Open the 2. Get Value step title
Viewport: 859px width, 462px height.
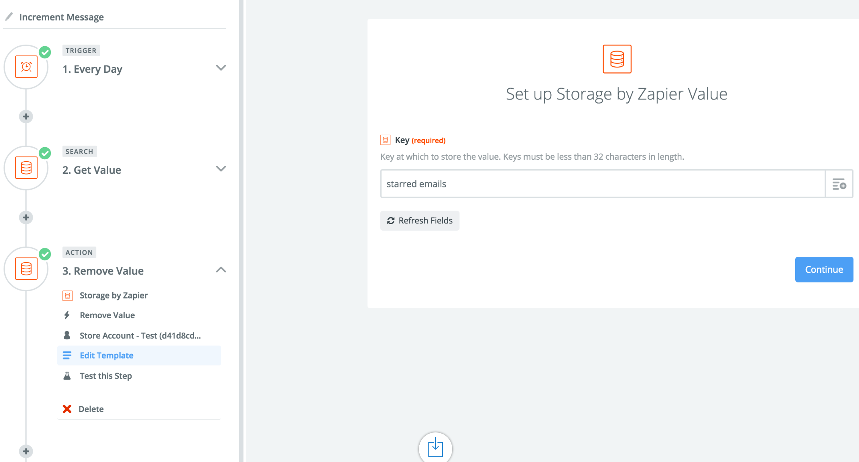pyautogui.click(x=92, y=170)
